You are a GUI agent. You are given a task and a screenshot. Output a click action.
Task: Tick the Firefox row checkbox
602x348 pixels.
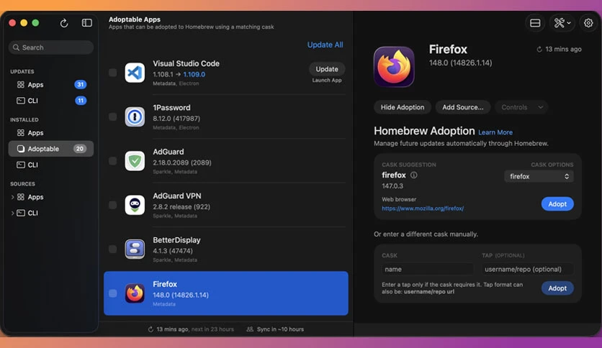pos(112,293)
